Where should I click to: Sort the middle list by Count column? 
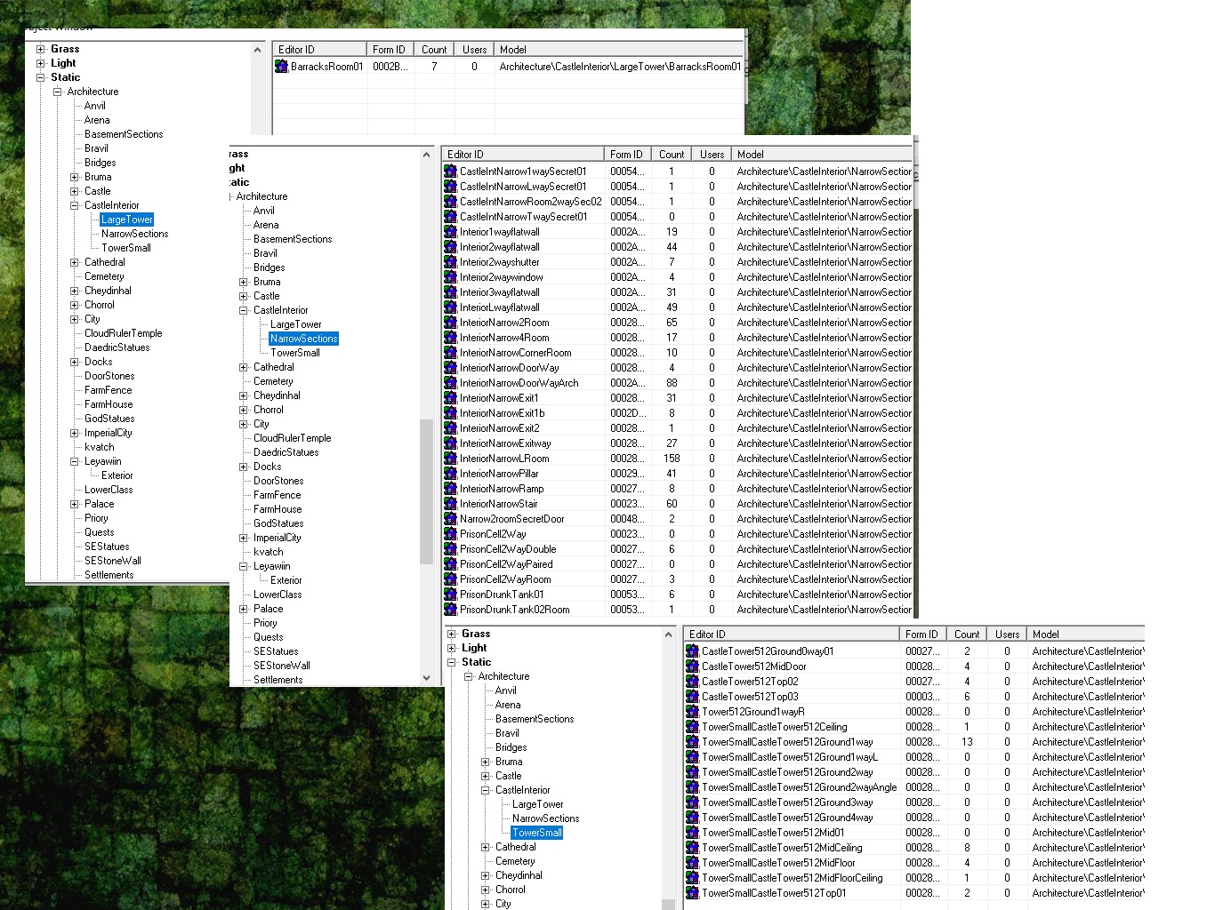click(x=672, y=155)
